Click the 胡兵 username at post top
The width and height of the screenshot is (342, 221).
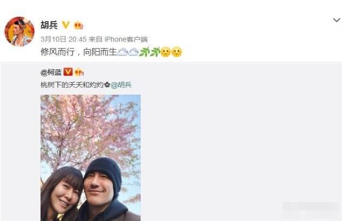49,25
